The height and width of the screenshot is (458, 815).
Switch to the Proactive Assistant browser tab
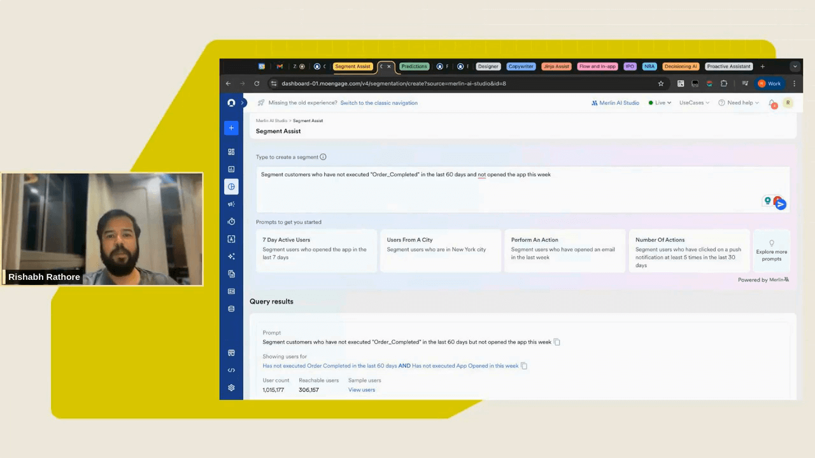(x=729, y=66)
